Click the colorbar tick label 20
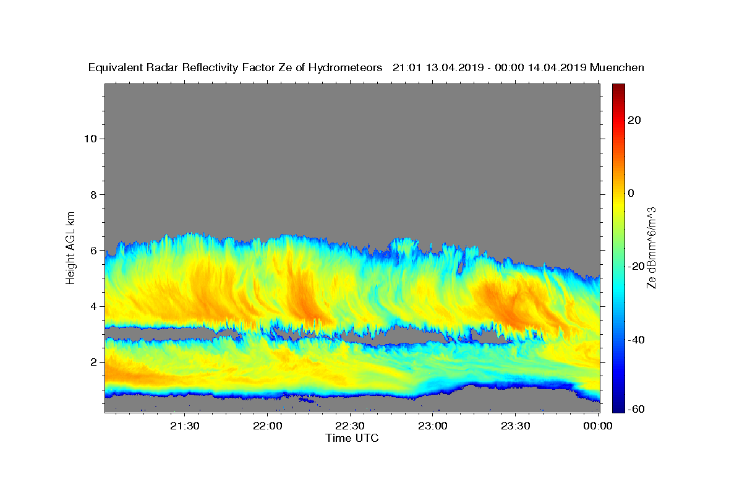Screen dimensions: 742x495 point(634,120)
